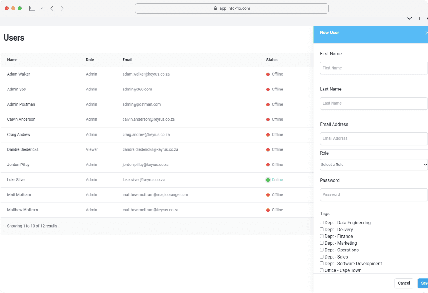This screenshot has width=428, height=293.
Task: Enable the Dept - Sales tag
Action: [322, 257]
